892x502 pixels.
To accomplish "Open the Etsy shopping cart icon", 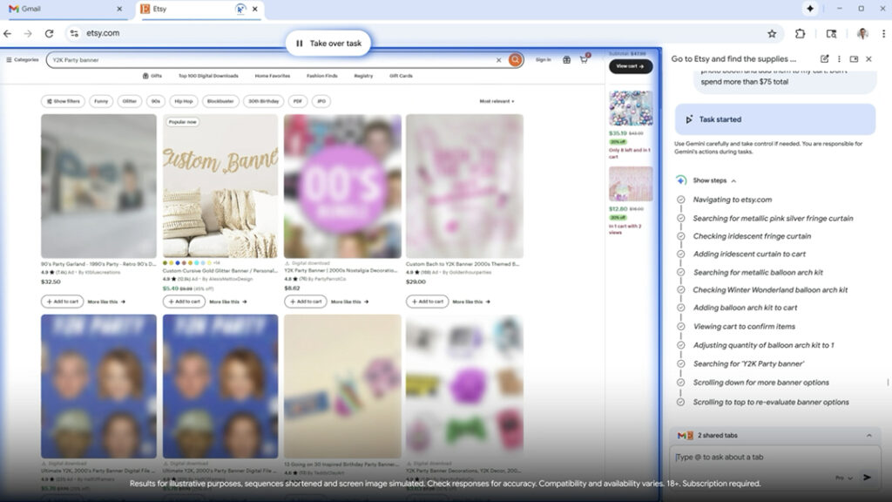I will [x=585, y=60].
